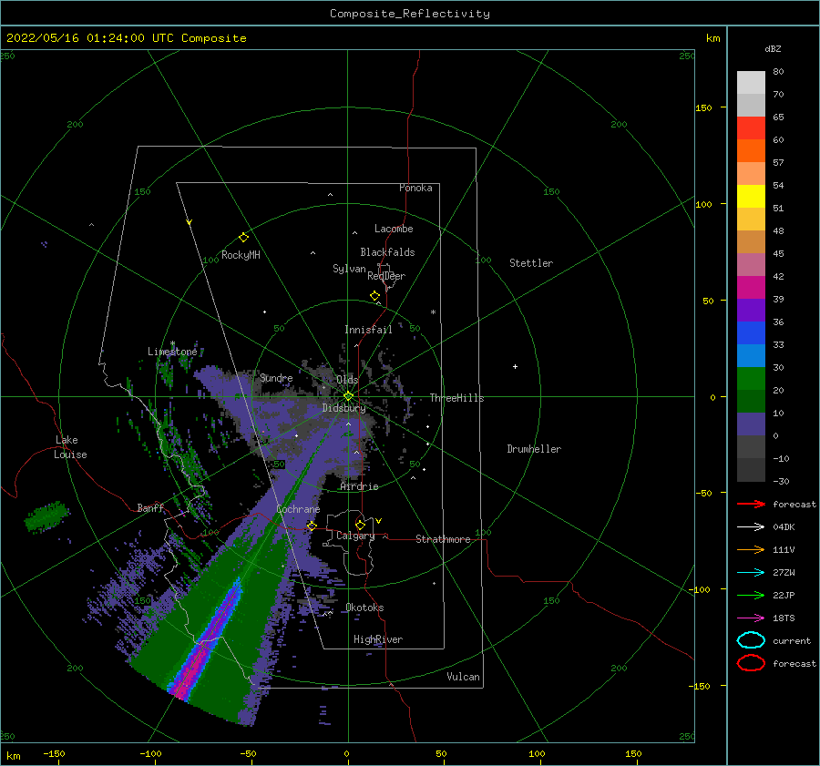Click the white asterisk marker above Limestone
Screen dimensions: 820x766
(x=172, y=343)
